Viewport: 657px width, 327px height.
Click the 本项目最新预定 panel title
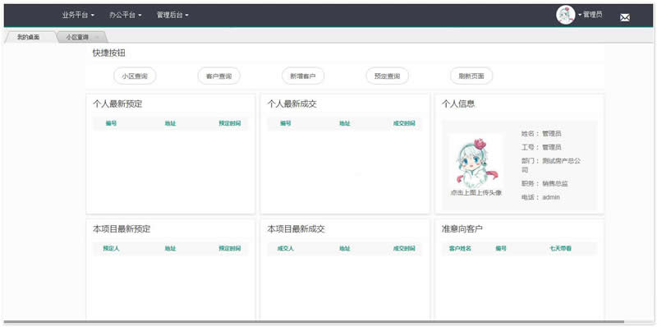122,229
